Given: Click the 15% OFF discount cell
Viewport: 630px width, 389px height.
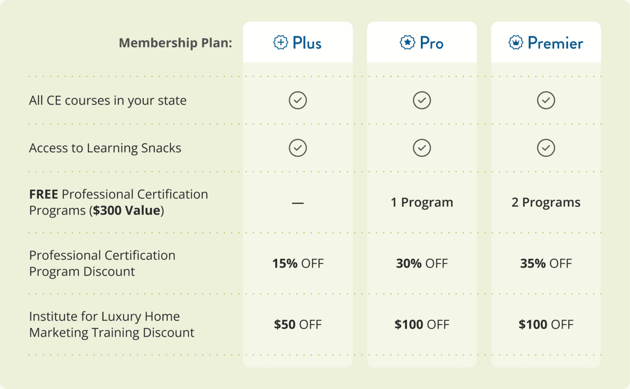Looking at the screenshot, I should coord(298,263).
